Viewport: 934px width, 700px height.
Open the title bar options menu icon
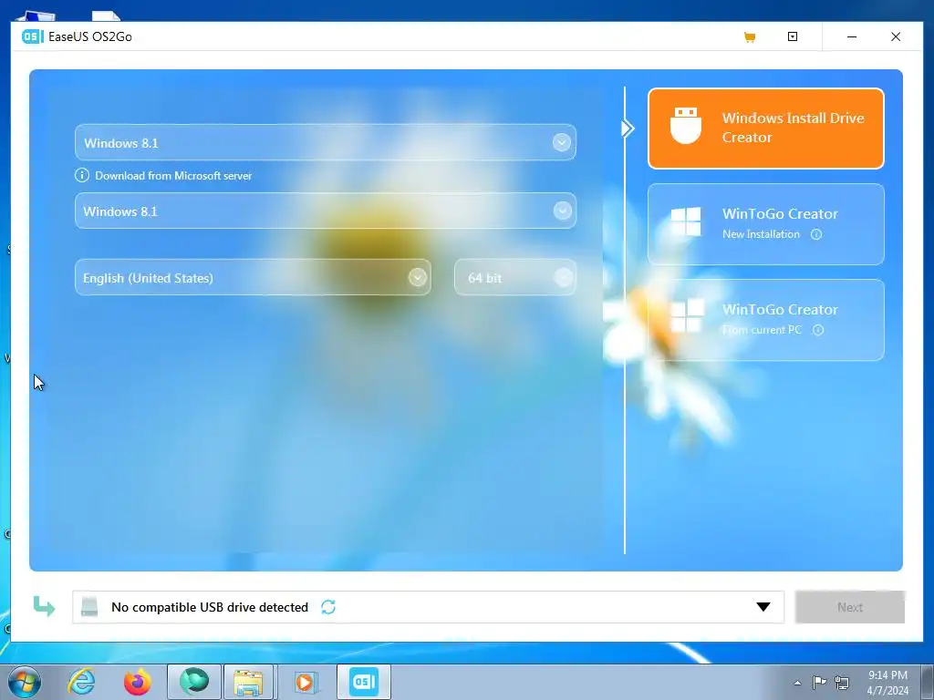793,36
